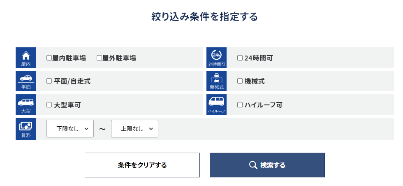Viewport: 403px width, 186px height.
Task: Click the large vehicle icon
Action: (26, 102)
